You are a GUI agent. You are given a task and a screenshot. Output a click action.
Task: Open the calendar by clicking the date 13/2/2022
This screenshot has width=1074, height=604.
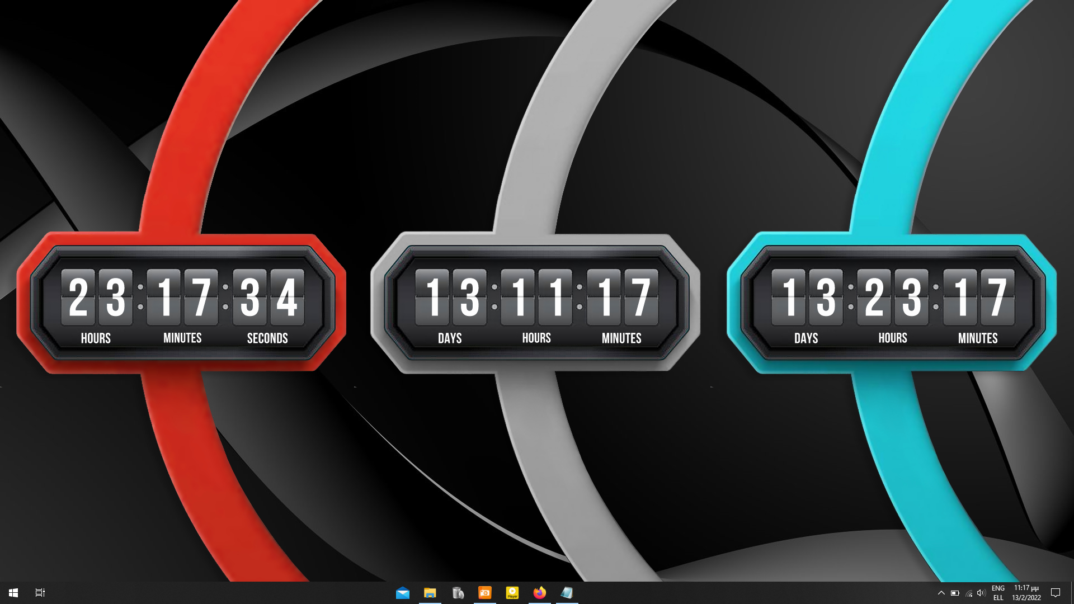tap(1026, 596)
